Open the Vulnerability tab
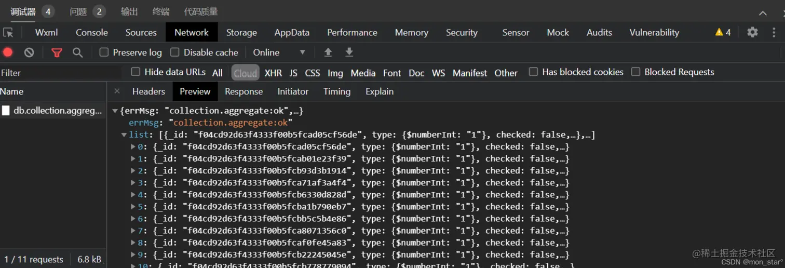785x268 pixels. point(654,32)
